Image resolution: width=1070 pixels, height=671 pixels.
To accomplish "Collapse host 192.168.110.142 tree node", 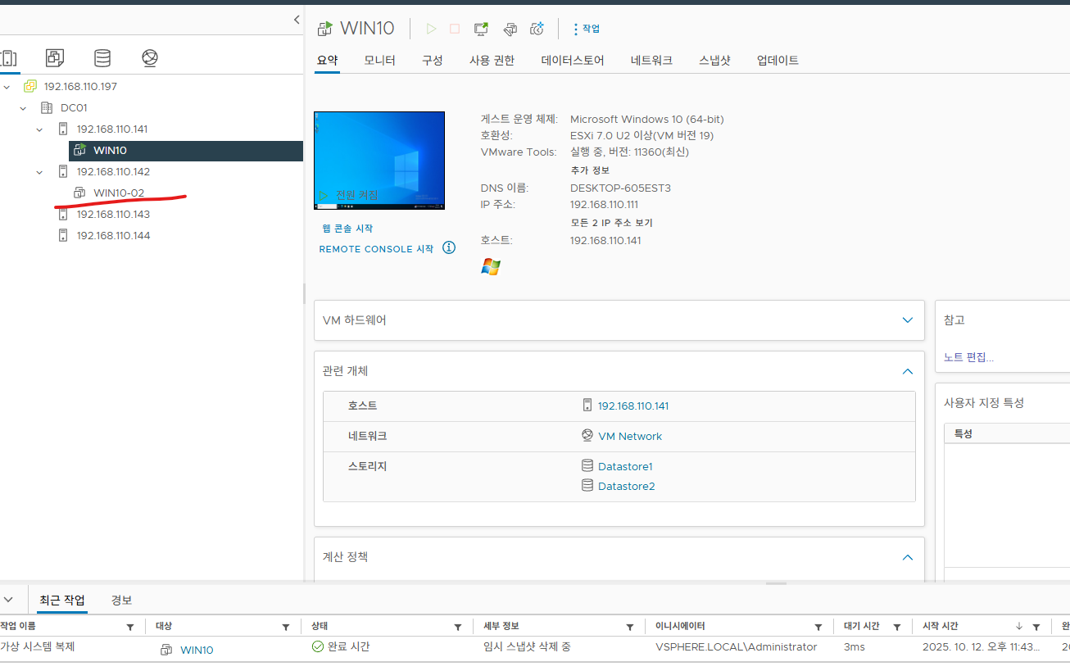I will click(39, 172).
